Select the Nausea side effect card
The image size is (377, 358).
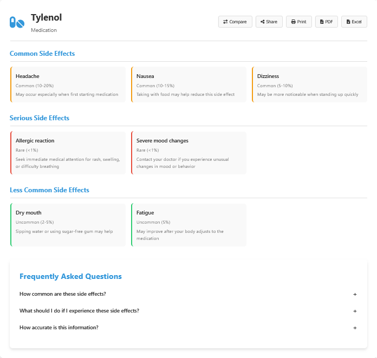pyautogui.click(x=188, y=84)
